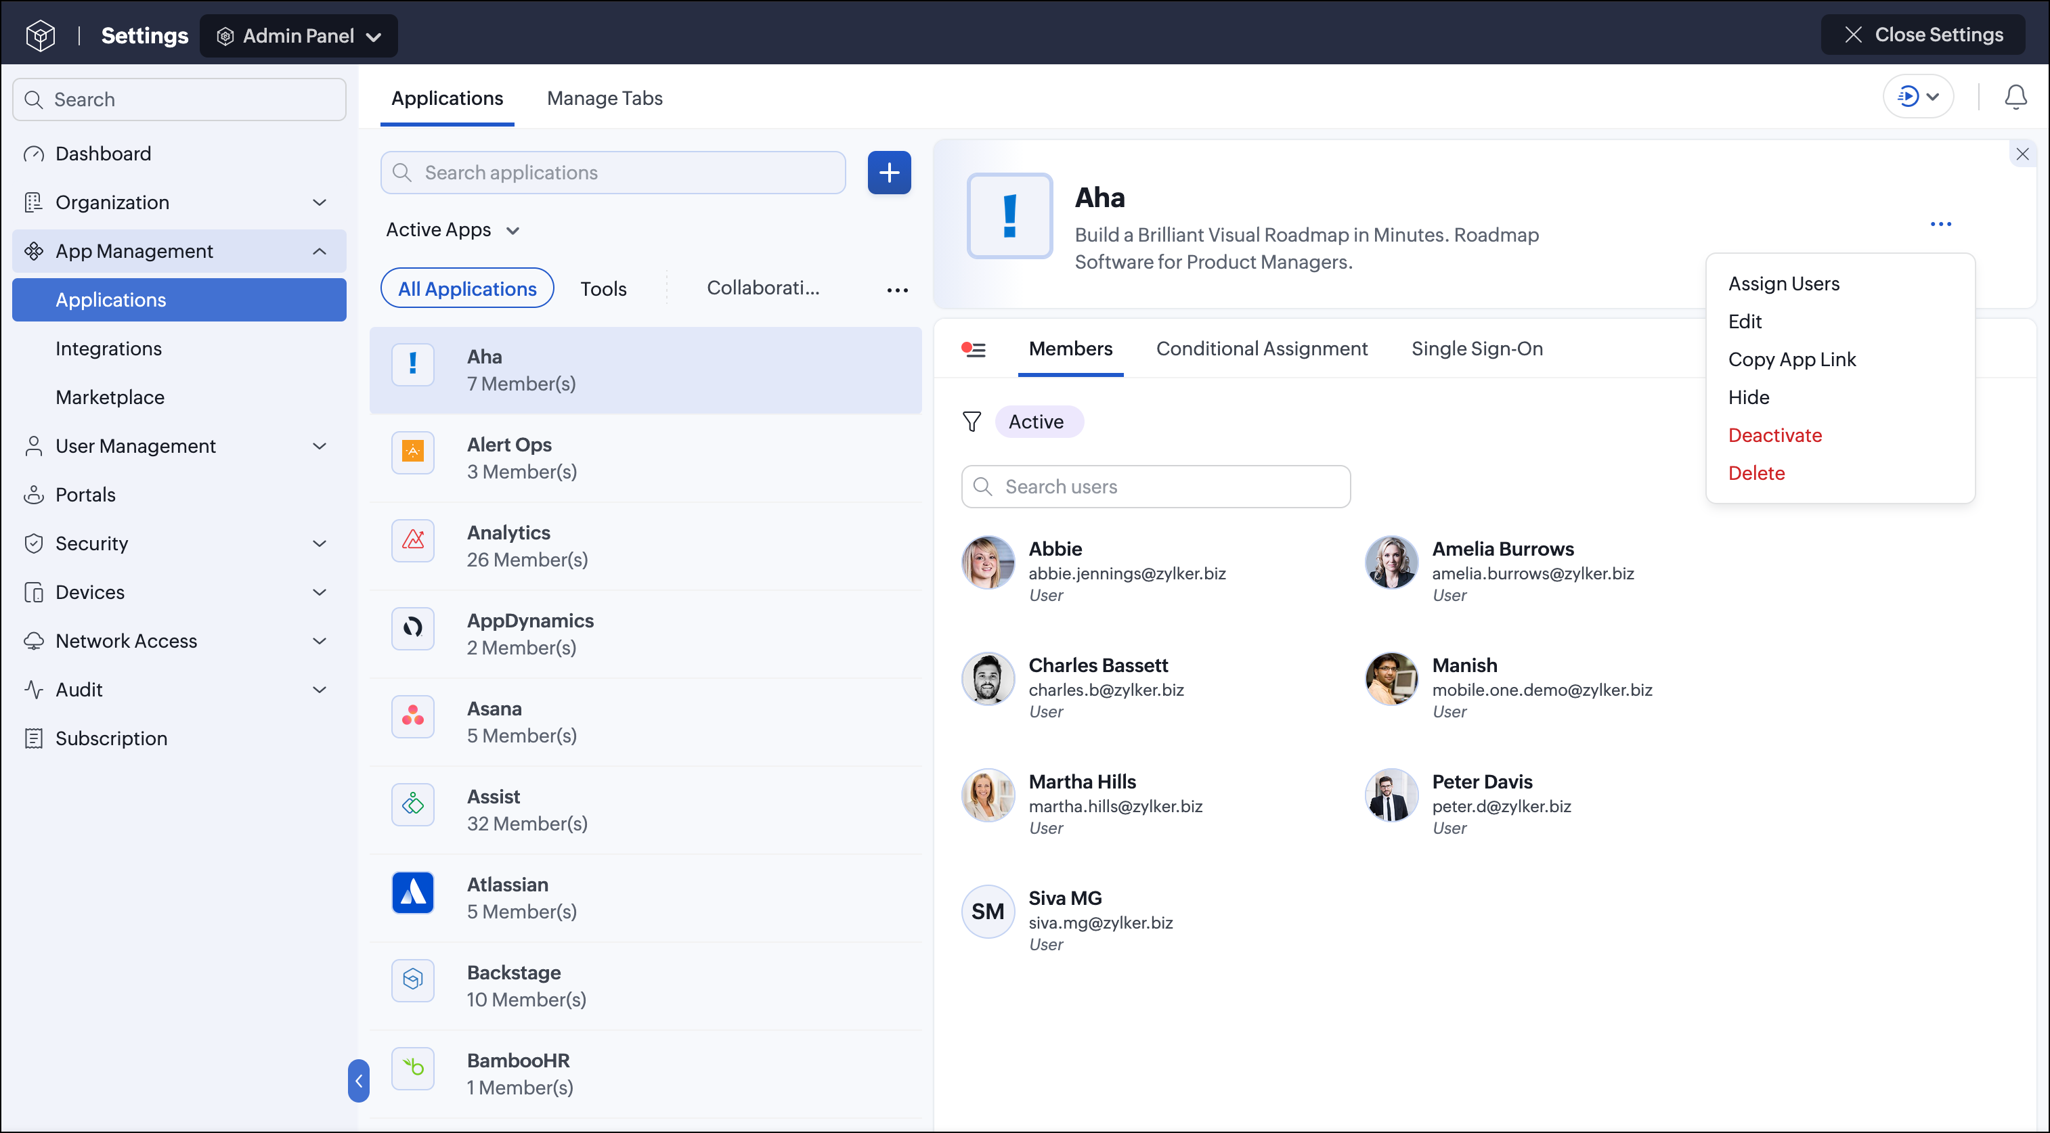Viewport: 2050px width, 1133px height.
Task: Click the add application plus button
Action: 889,173
